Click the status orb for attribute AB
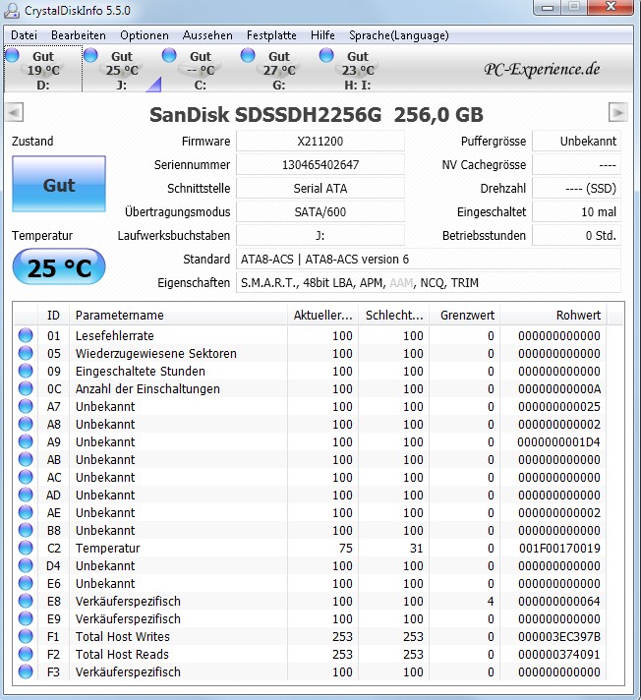The image size is (641, 700). [26, 459]
